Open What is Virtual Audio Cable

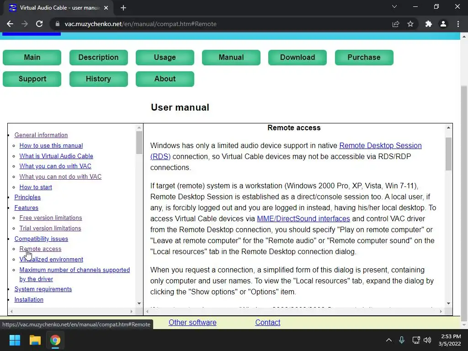pos(56,156)
